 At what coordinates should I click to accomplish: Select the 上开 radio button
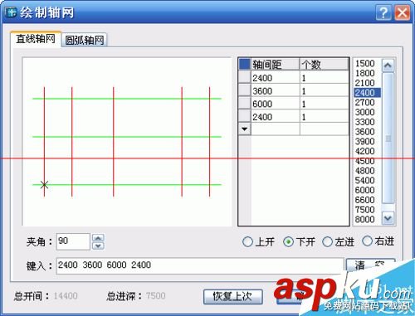click(258, 242)
